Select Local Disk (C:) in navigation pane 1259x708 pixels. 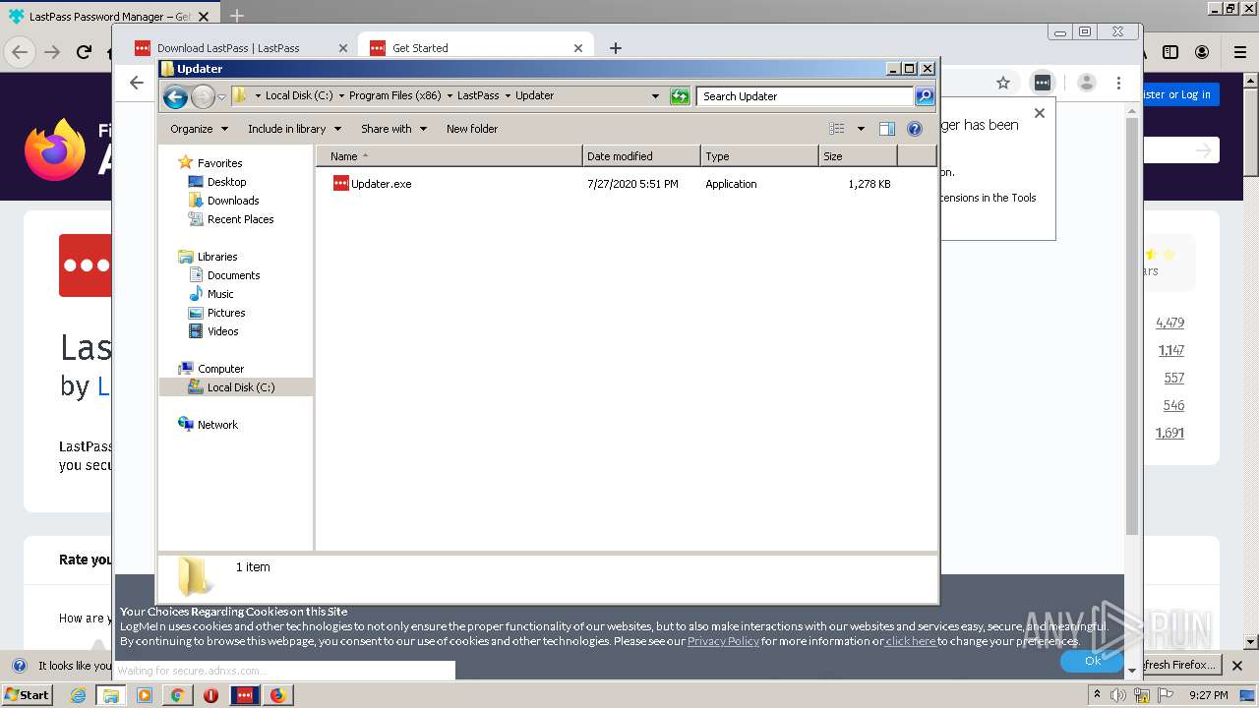(x=241, y=387)
